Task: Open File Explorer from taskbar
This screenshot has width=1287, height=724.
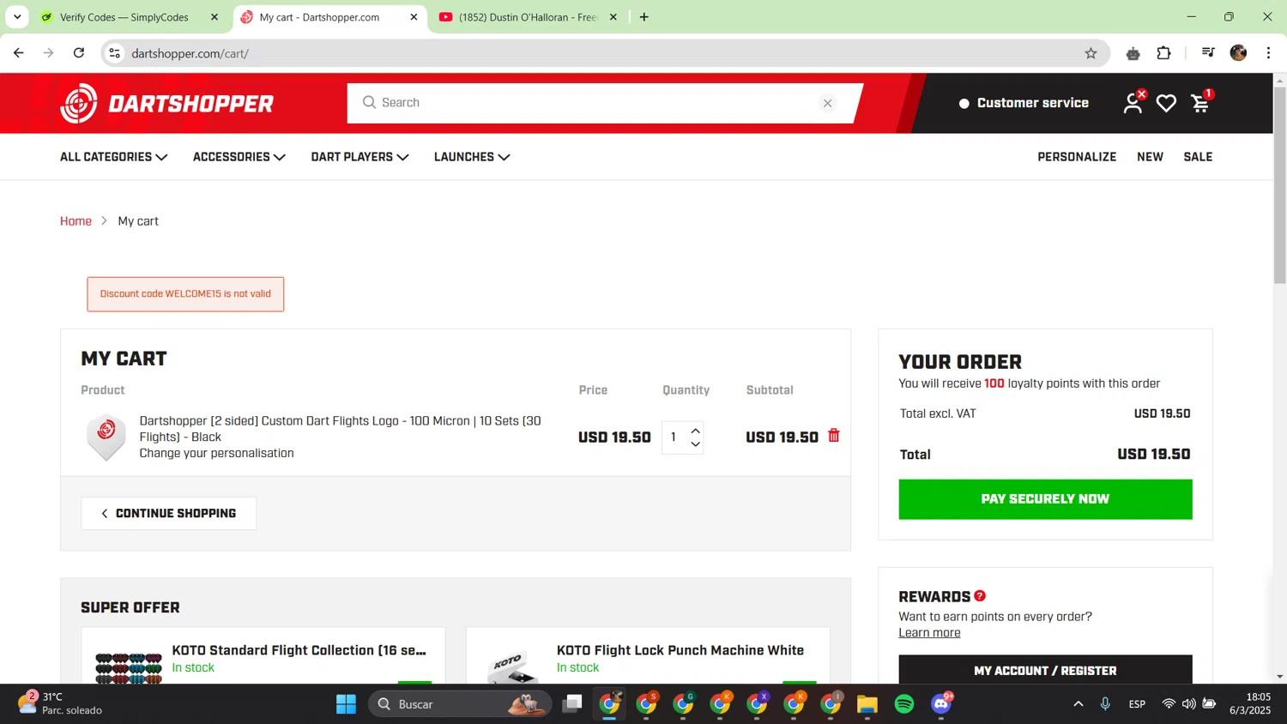Action: click(867, 704)
